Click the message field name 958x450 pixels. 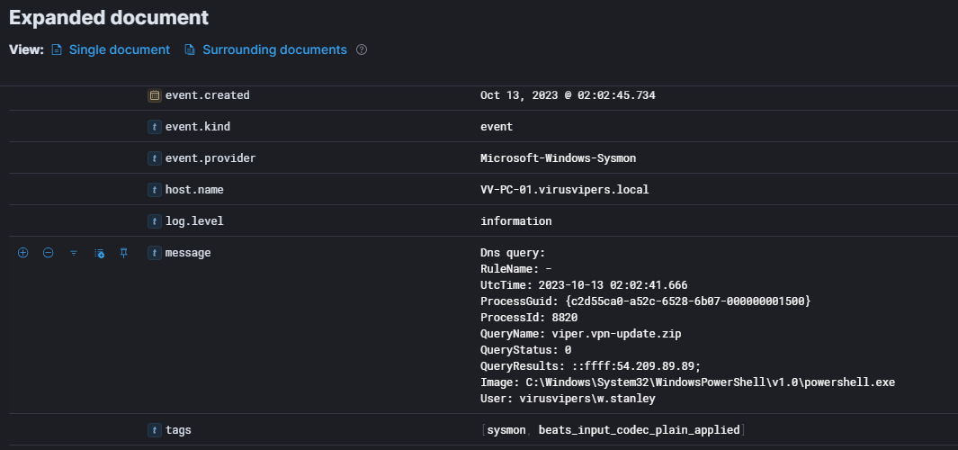coord(188,253)
